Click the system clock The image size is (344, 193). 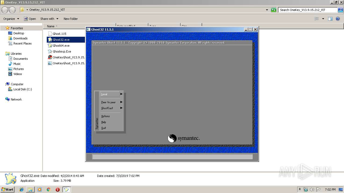tap(330, 190)
